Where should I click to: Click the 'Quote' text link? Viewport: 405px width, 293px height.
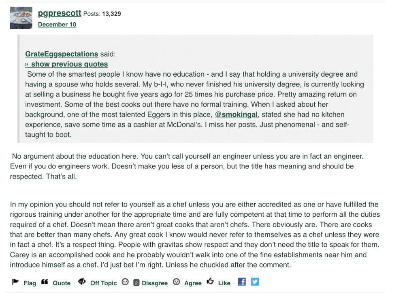[x=62, y=283]
